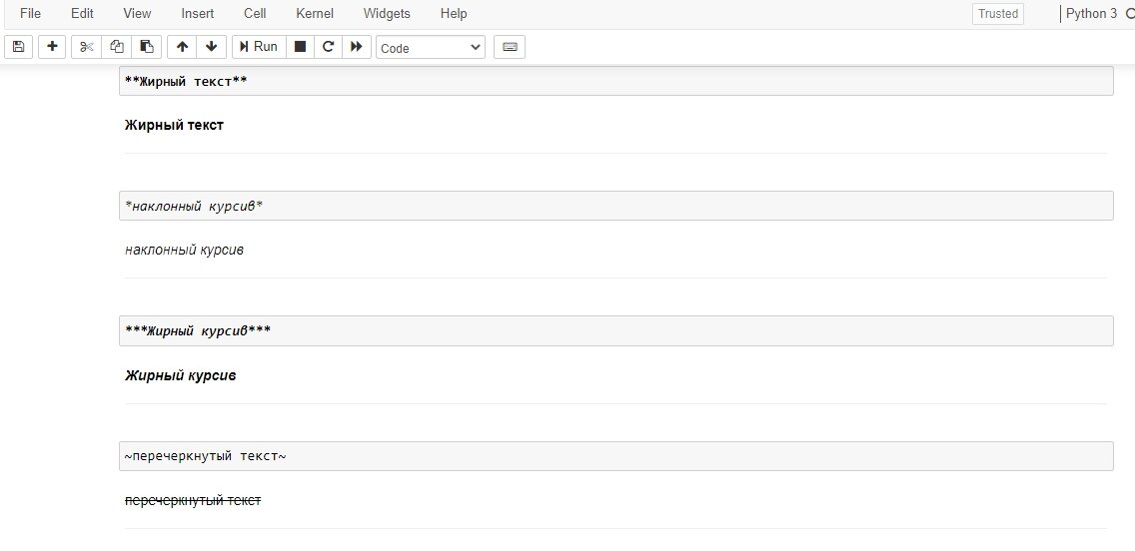The height and width of the screenshot is (551, 1135).
Task: Click the rendered italic output наклонный курсив
Action: coord(185,251)
